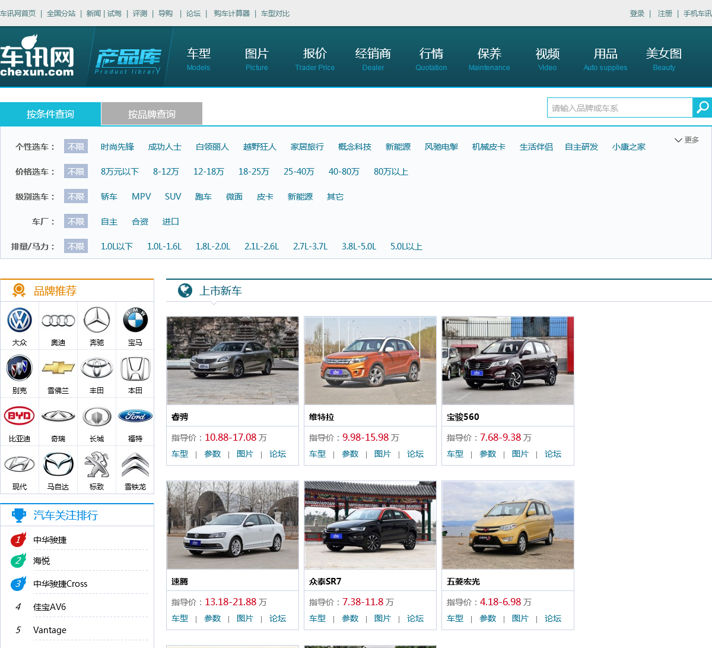Click the 登录 login link
Viewport: 712px width, 648px height.
coord(637,13)
